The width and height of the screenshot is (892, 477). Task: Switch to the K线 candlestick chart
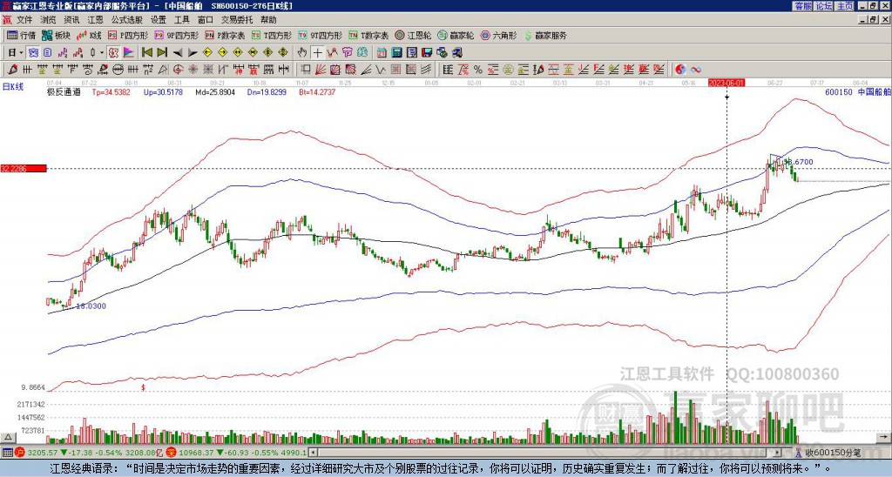tap(88, 35)
